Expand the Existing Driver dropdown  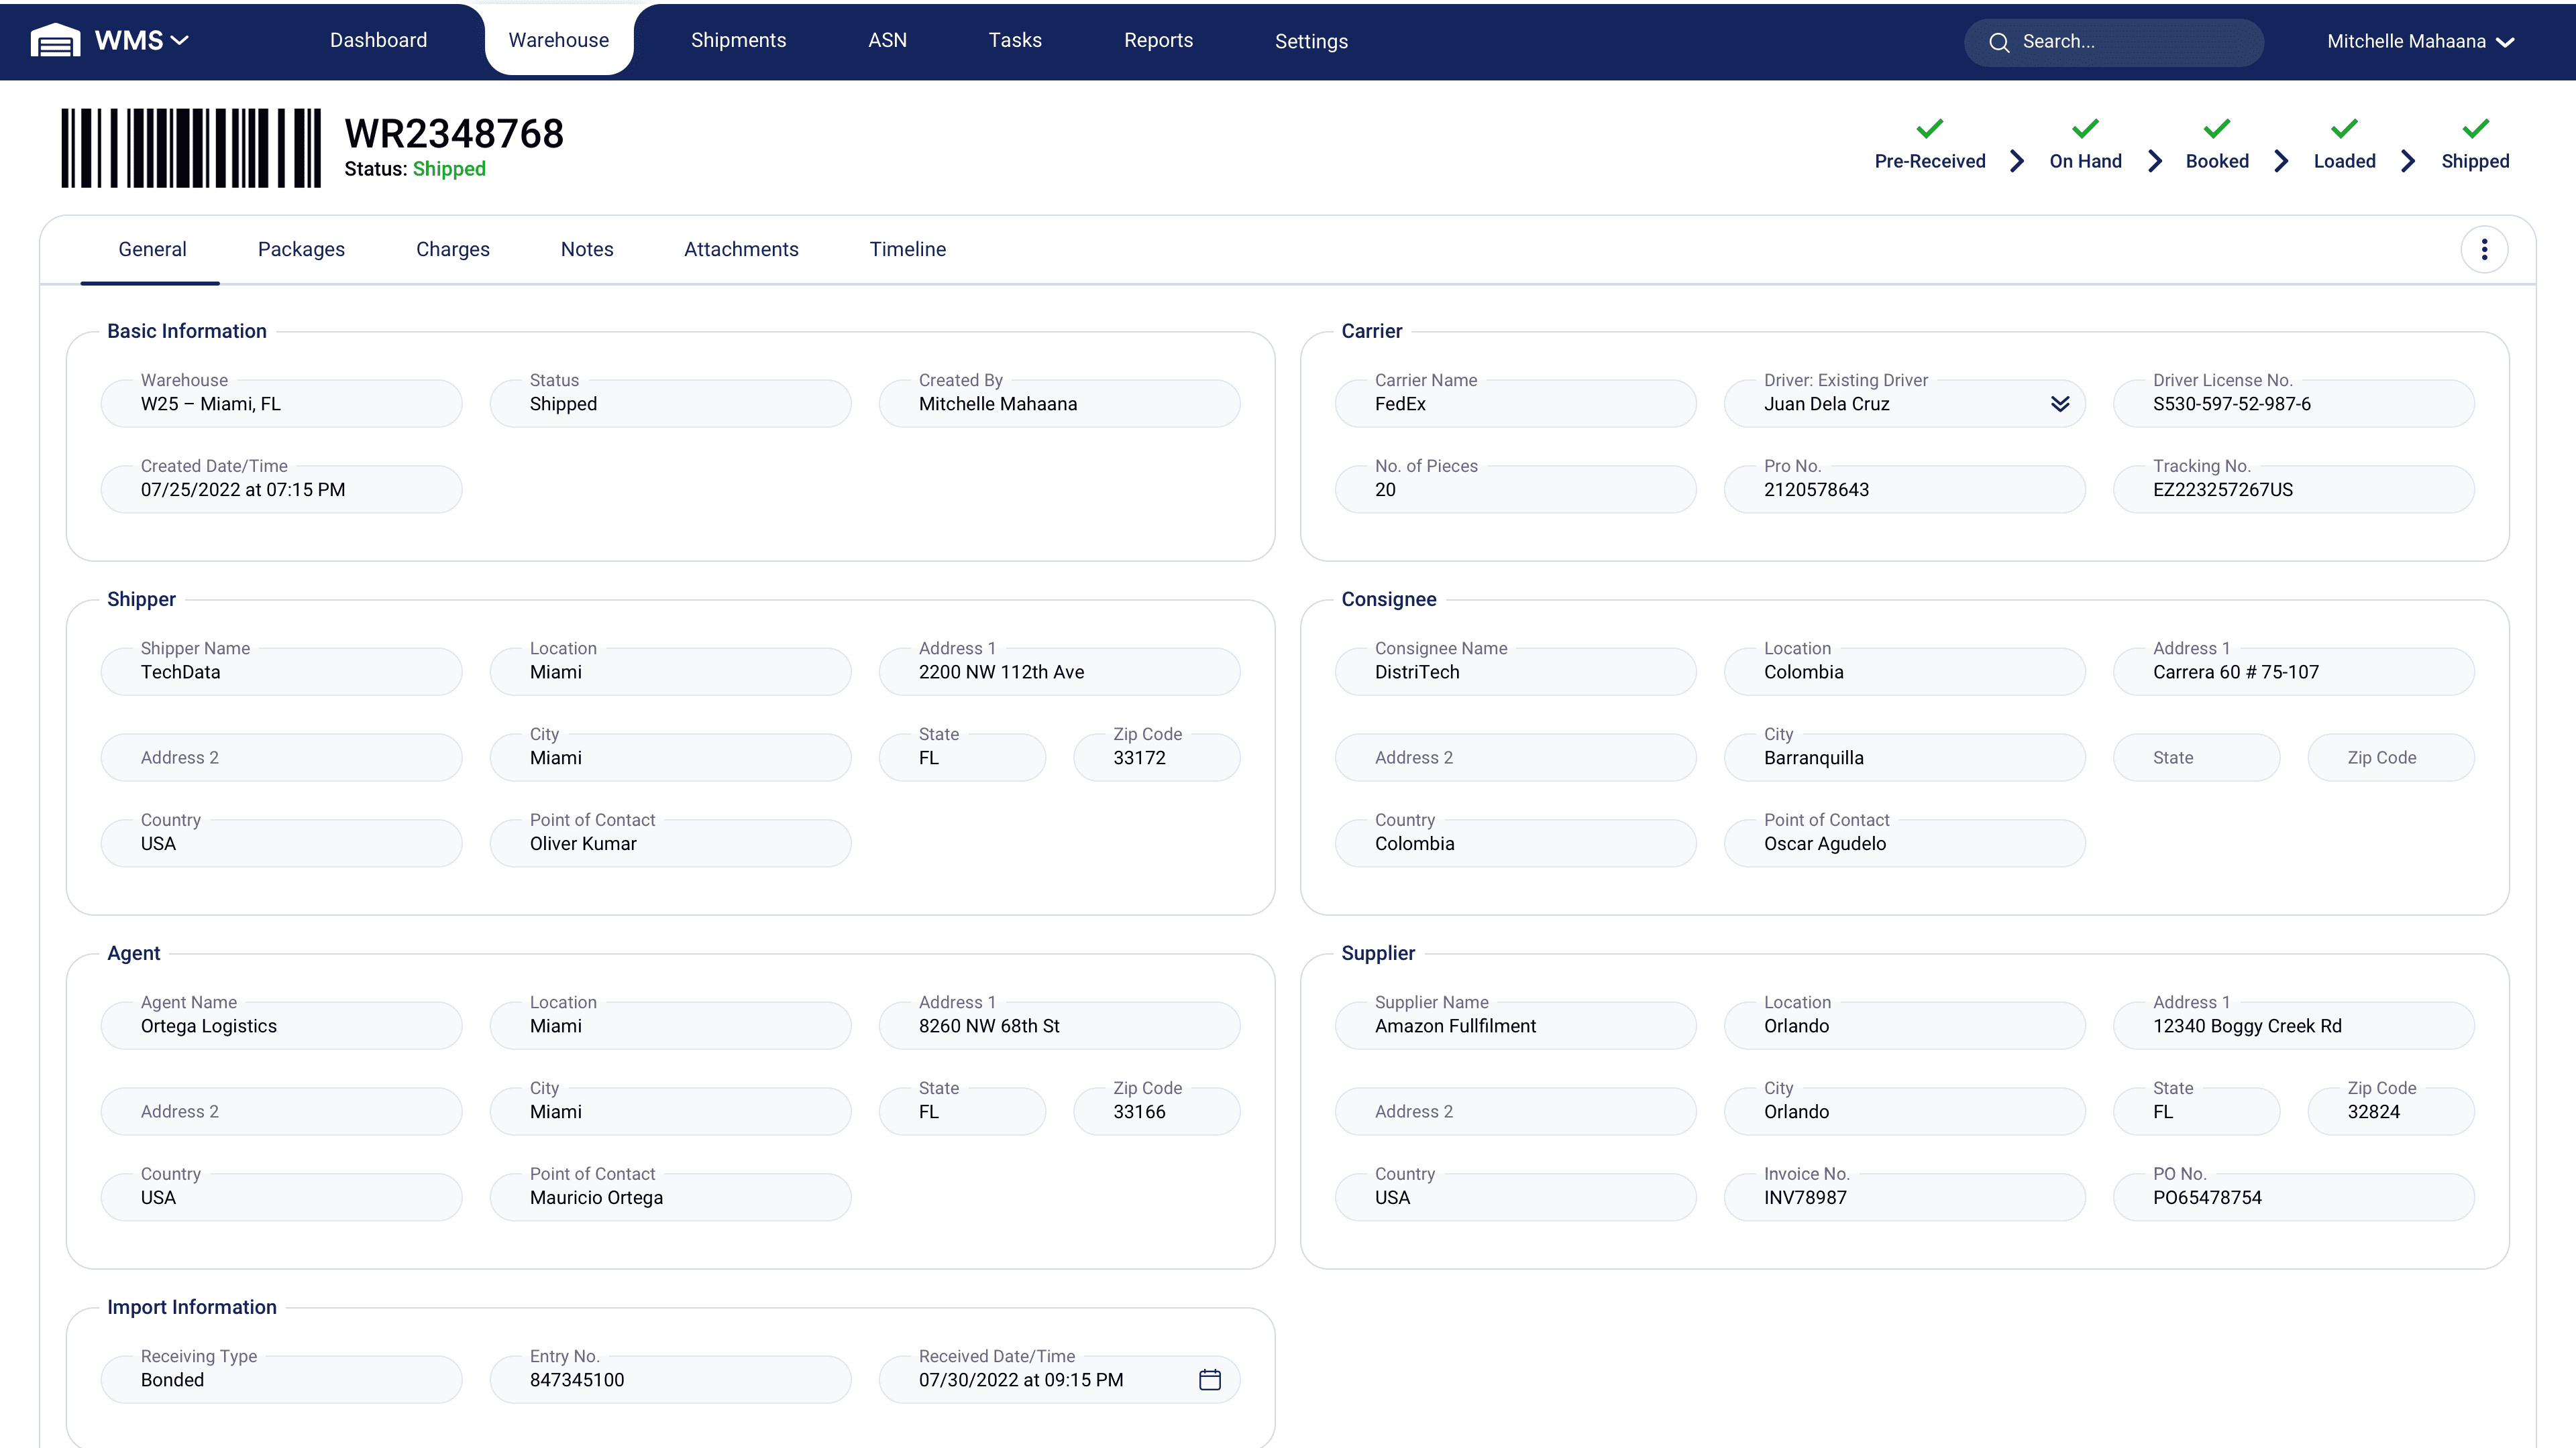pos(2060,404)
